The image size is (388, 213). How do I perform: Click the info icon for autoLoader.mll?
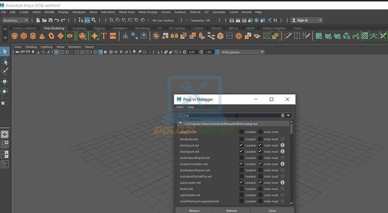coord(282,182)
